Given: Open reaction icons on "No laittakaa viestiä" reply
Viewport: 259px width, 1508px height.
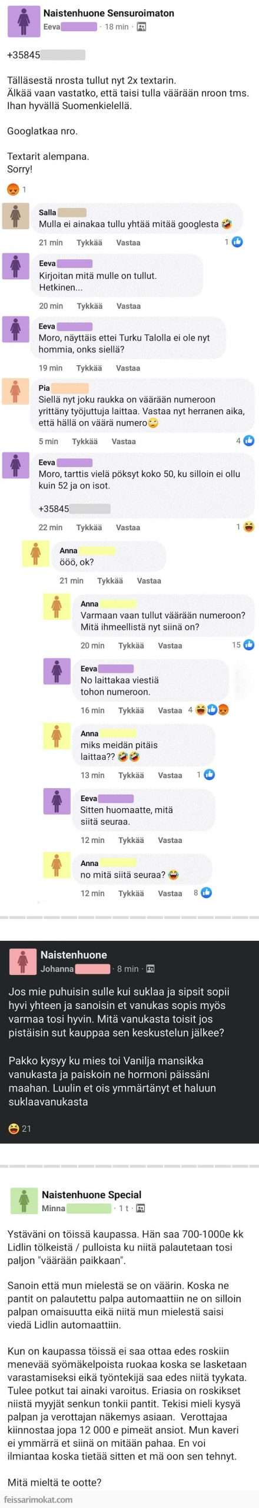Looking at the screenshot, I should coord(212,710).
